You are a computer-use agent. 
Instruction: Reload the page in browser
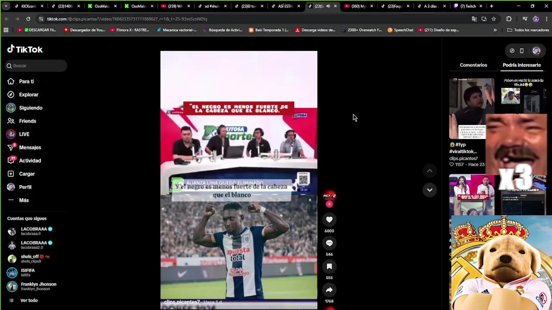pos(28,19)
